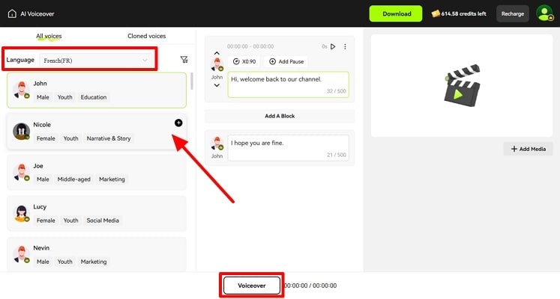Image resolution: width=560 pixels, height=299 pixels.
Task: Click the 'Education' tag on John
Action: click(94, 97)
